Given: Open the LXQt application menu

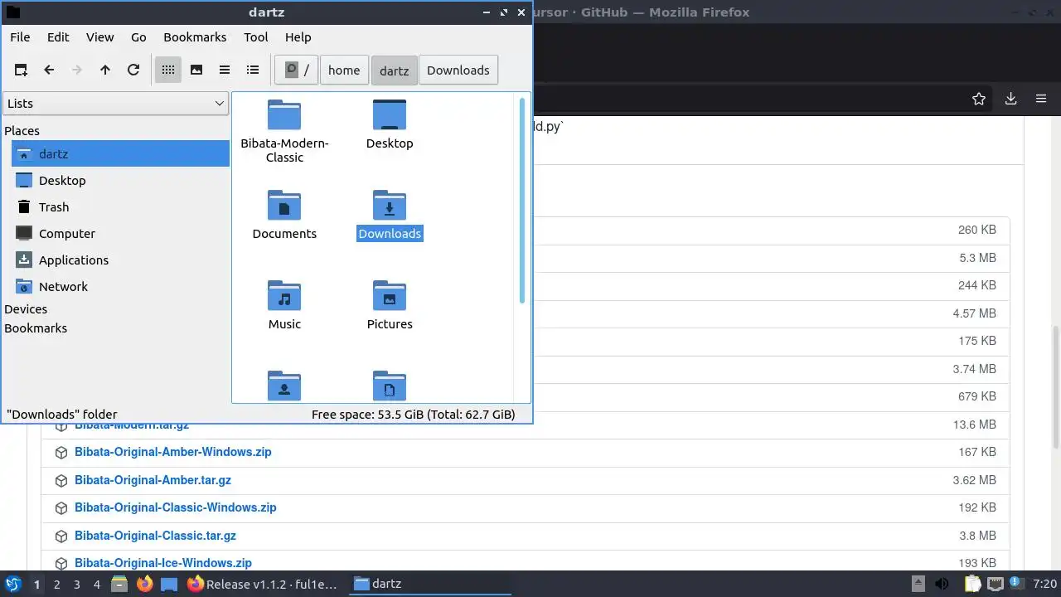Looking at the screenshot, I should (12, 584).
